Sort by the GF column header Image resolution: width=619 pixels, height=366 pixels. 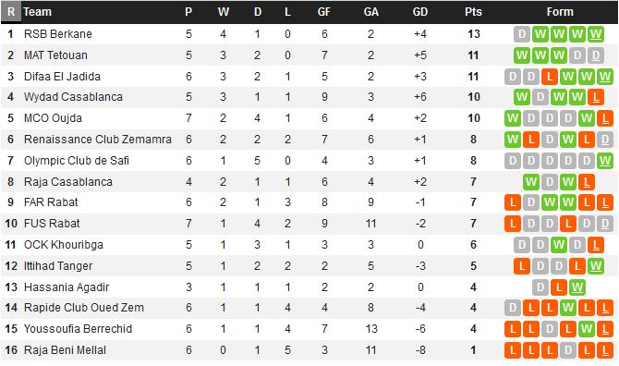tap(324, 12)
